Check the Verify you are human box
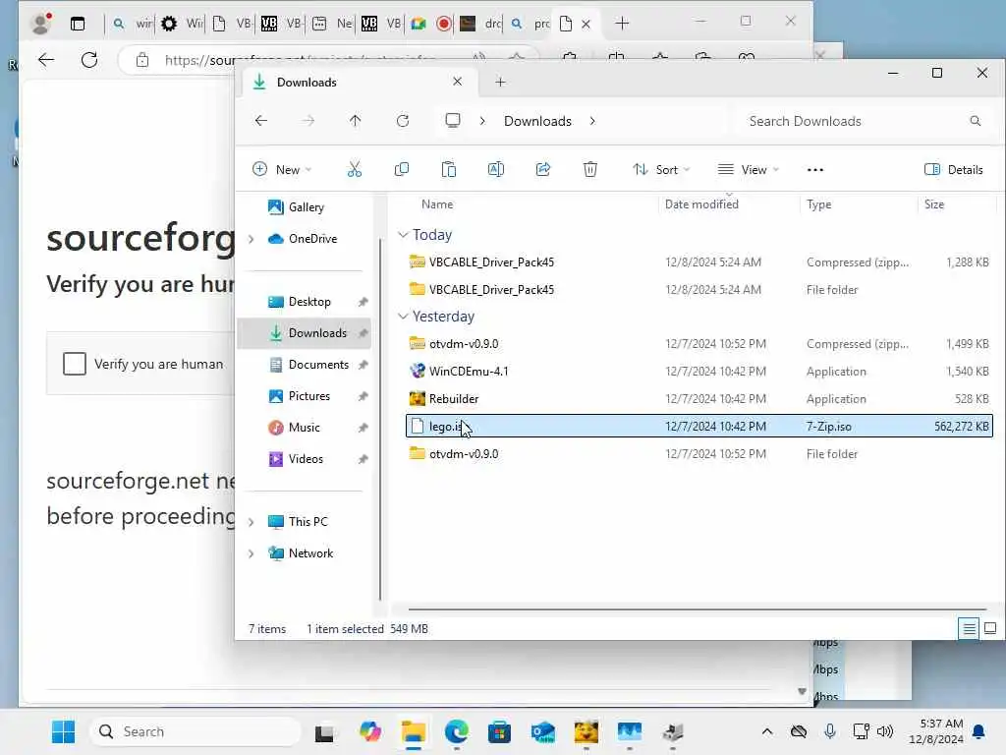The width and height of the screenshot is (1006, 755). point(75,364)
